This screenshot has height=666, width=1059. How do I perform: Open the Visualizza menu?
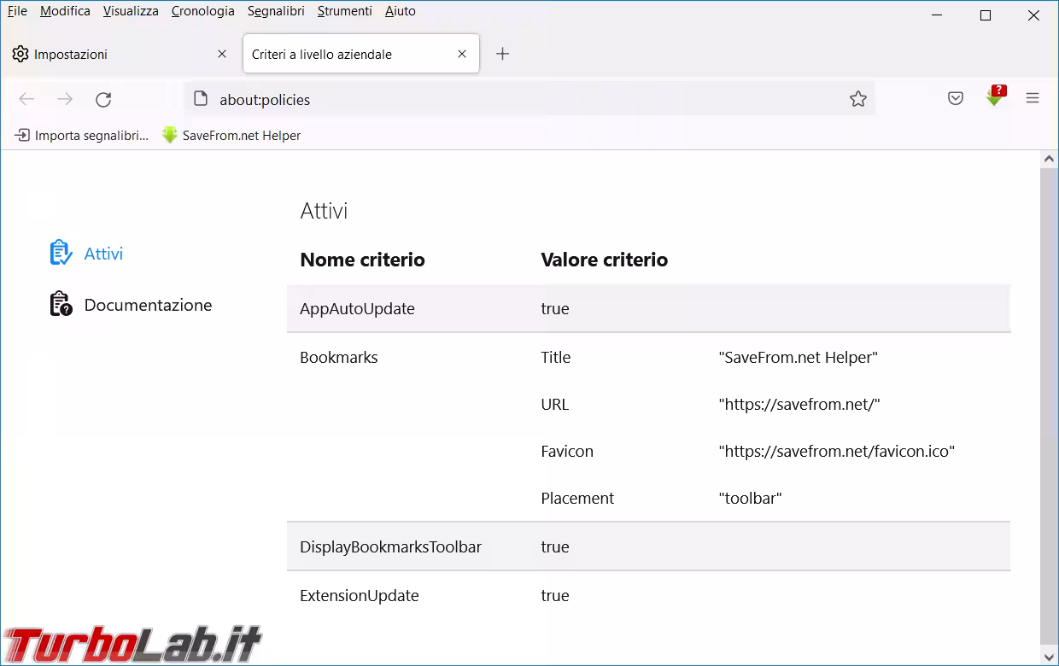(x=131, y=11)
